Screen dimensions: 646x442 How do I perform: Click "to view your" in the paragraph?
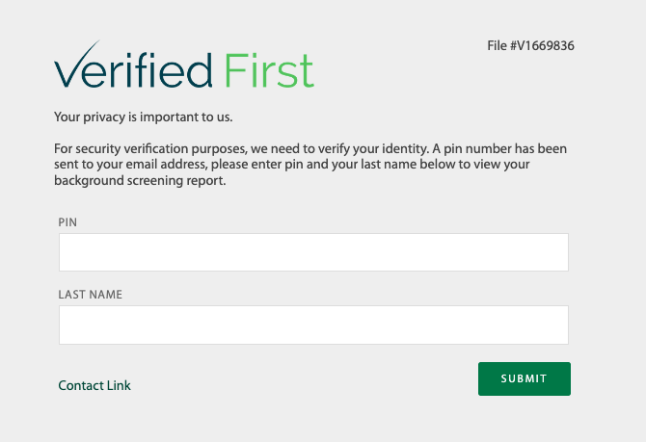click(x=495, y=165)
